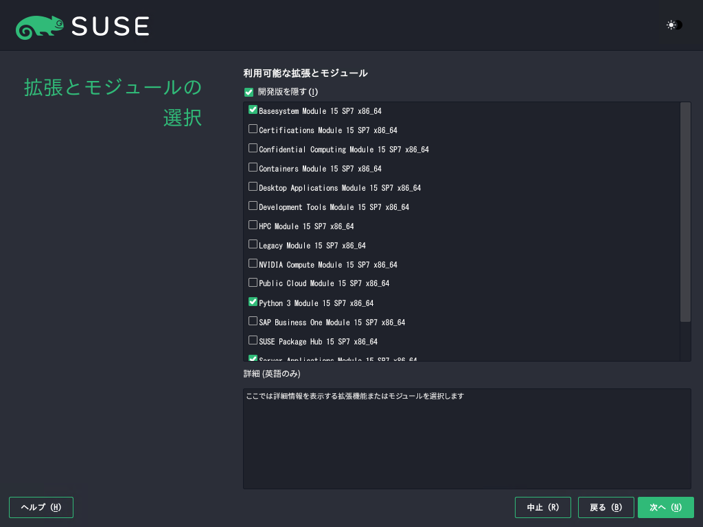Enable NVIDIA Compute Module 15 SP7
The width and height of the screenshot is (703, 527).
(253, 263)
